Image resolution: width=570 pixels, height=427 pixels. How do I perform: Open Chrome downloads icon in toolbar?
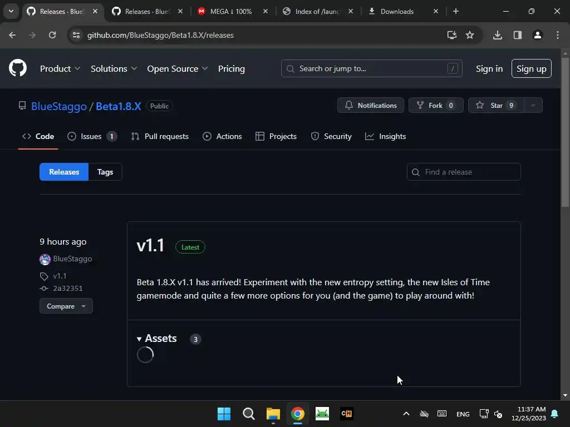point(498,35)
